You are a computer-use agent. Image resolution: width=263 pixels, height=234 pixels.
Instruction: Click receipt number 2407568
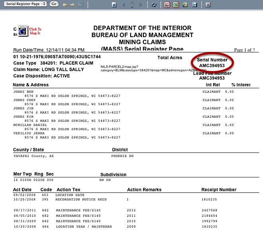(210, 210)
